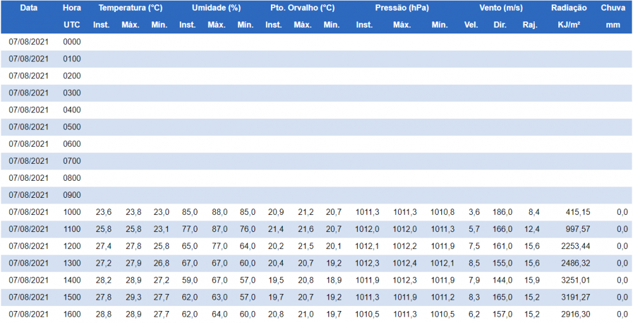Viewport: 633px width, 323px height.
Task: Click the date in the 0500 row
Action: [x=28, y=127]
